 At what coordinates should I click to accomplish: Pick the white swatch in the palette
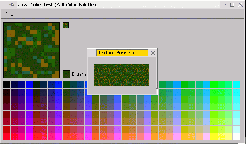point(236,136)
